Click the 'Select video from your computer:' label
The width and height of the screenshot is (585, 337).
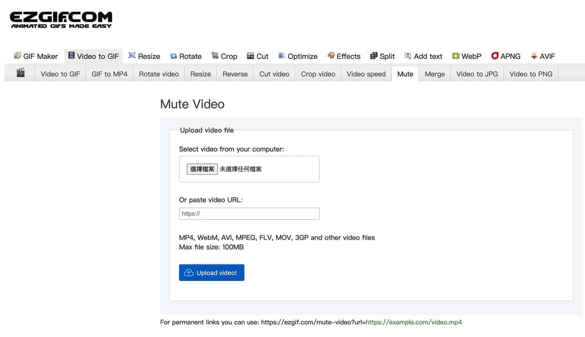tap(231, 149)
